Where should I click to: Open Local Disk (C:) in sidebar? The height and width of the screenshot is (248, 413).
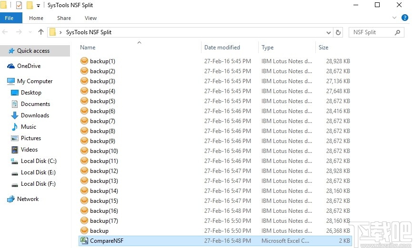(x=39, y=161)
